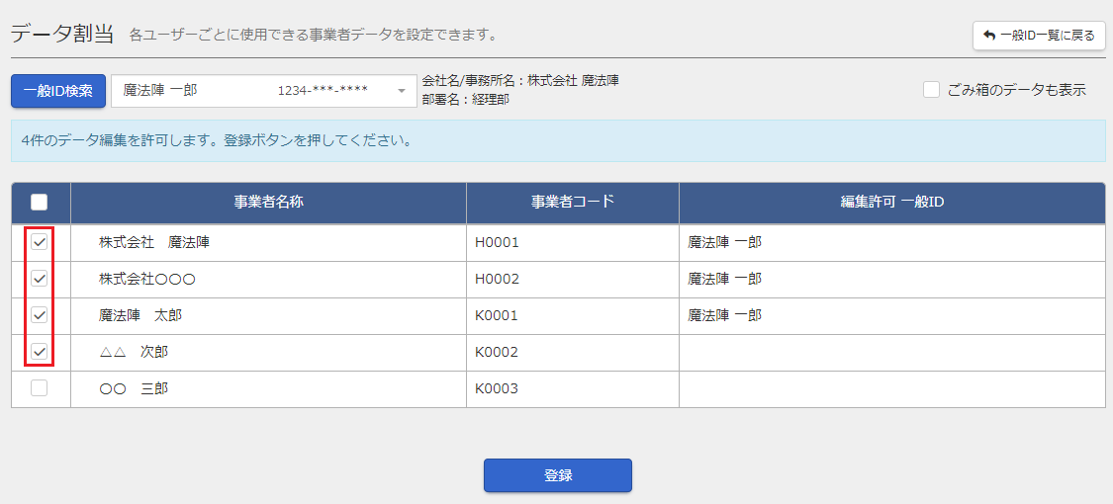Select the 魔法陣 一郎 combo box
The width and height of the screenshot is (1113, 504).
pos(264,91)
